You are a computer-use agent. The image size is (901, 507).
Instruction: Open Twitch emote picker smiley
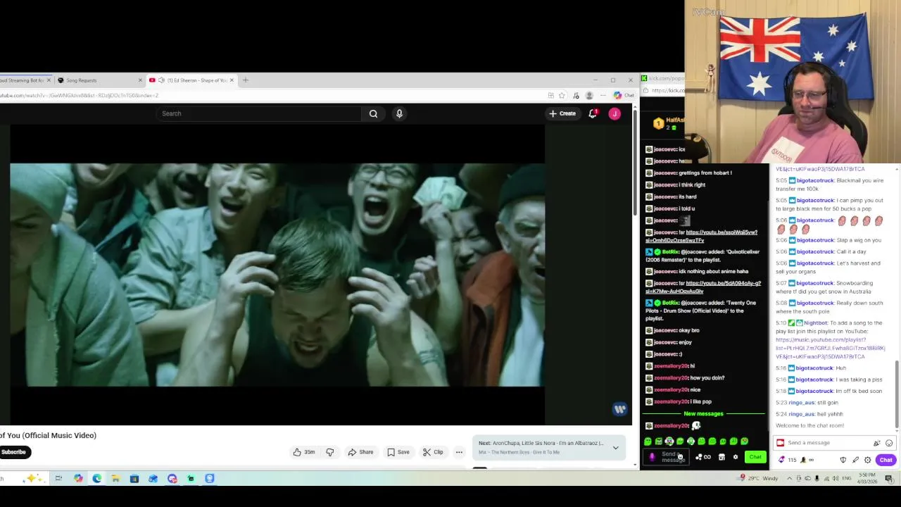coord(889,443)
